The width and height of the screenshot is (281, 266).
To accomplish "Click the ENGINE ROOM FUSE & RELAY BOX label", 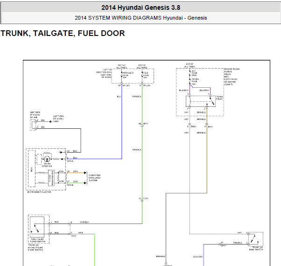I will 232,77.
